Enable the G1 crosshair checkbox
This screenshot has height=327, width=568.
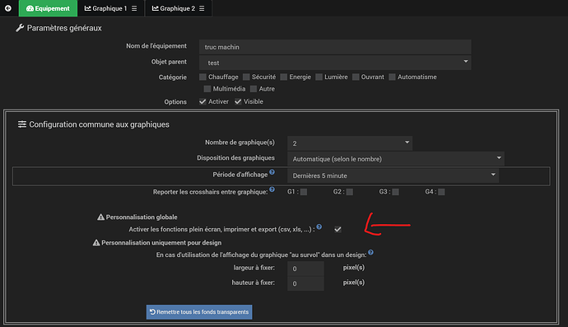(x=304, y=192)
